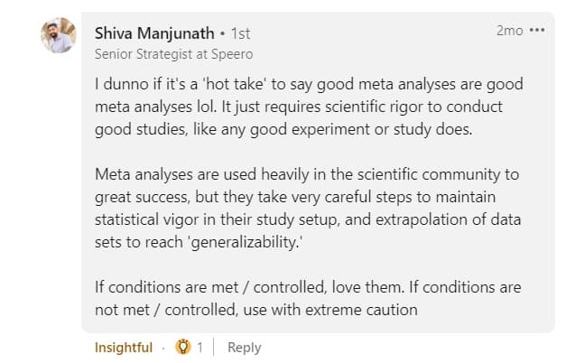566x363 pixels.
Task: Open Shiva Manjunath's profile picture
Action: click(x=59, y=35)
